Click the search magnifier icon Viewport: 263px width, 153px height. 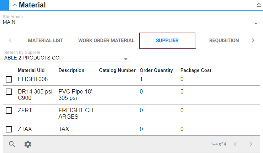tap(12, 144)
